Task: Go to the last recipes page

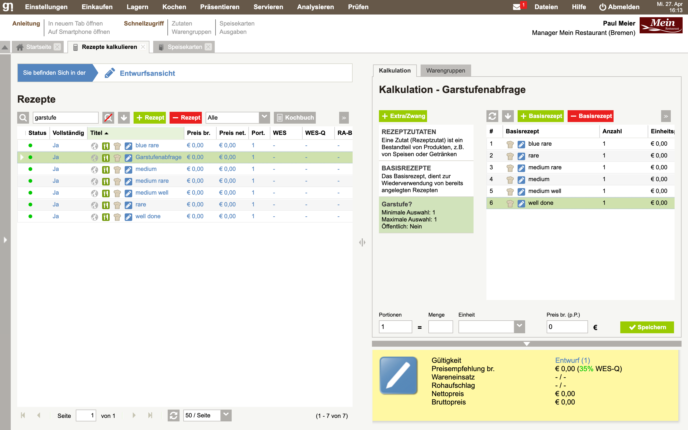Action: (x=150, y=415)
